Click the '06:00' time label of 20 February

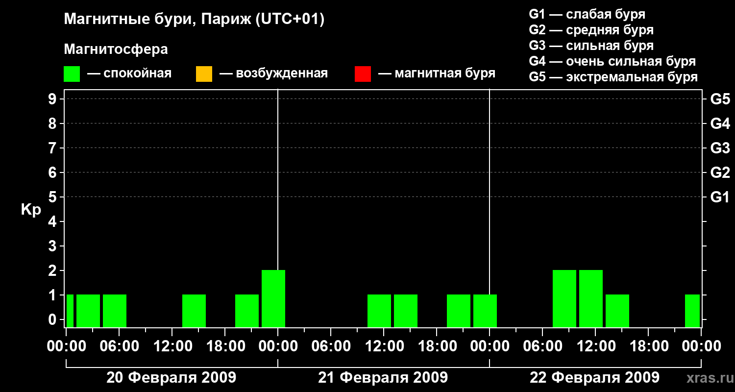pos(119,346)
